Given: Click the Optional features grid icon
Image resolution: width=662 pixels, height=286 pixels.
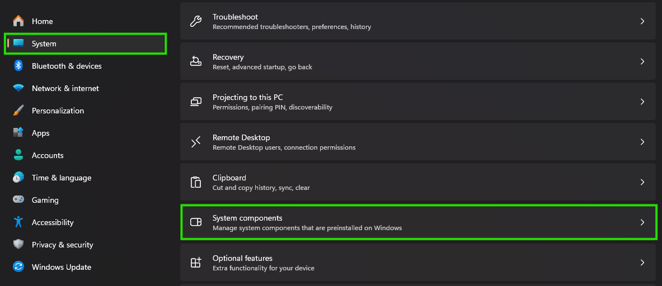Looking at the screenshot, I should point(196,263).
